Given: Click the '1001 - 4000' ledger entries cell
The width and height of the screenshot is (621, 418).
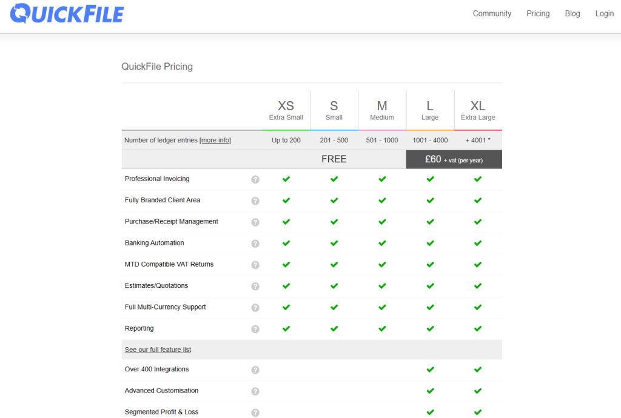Looking at the screenshot, I should click(x=430, y=141).
